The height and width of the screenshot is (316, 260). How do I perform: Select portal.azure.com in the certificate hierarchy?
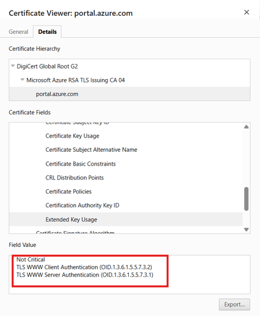[x=129, y=94]
